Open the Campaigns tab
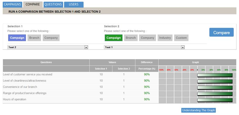Viewport: 239px width, 115px height. click(x=12, y=4)
